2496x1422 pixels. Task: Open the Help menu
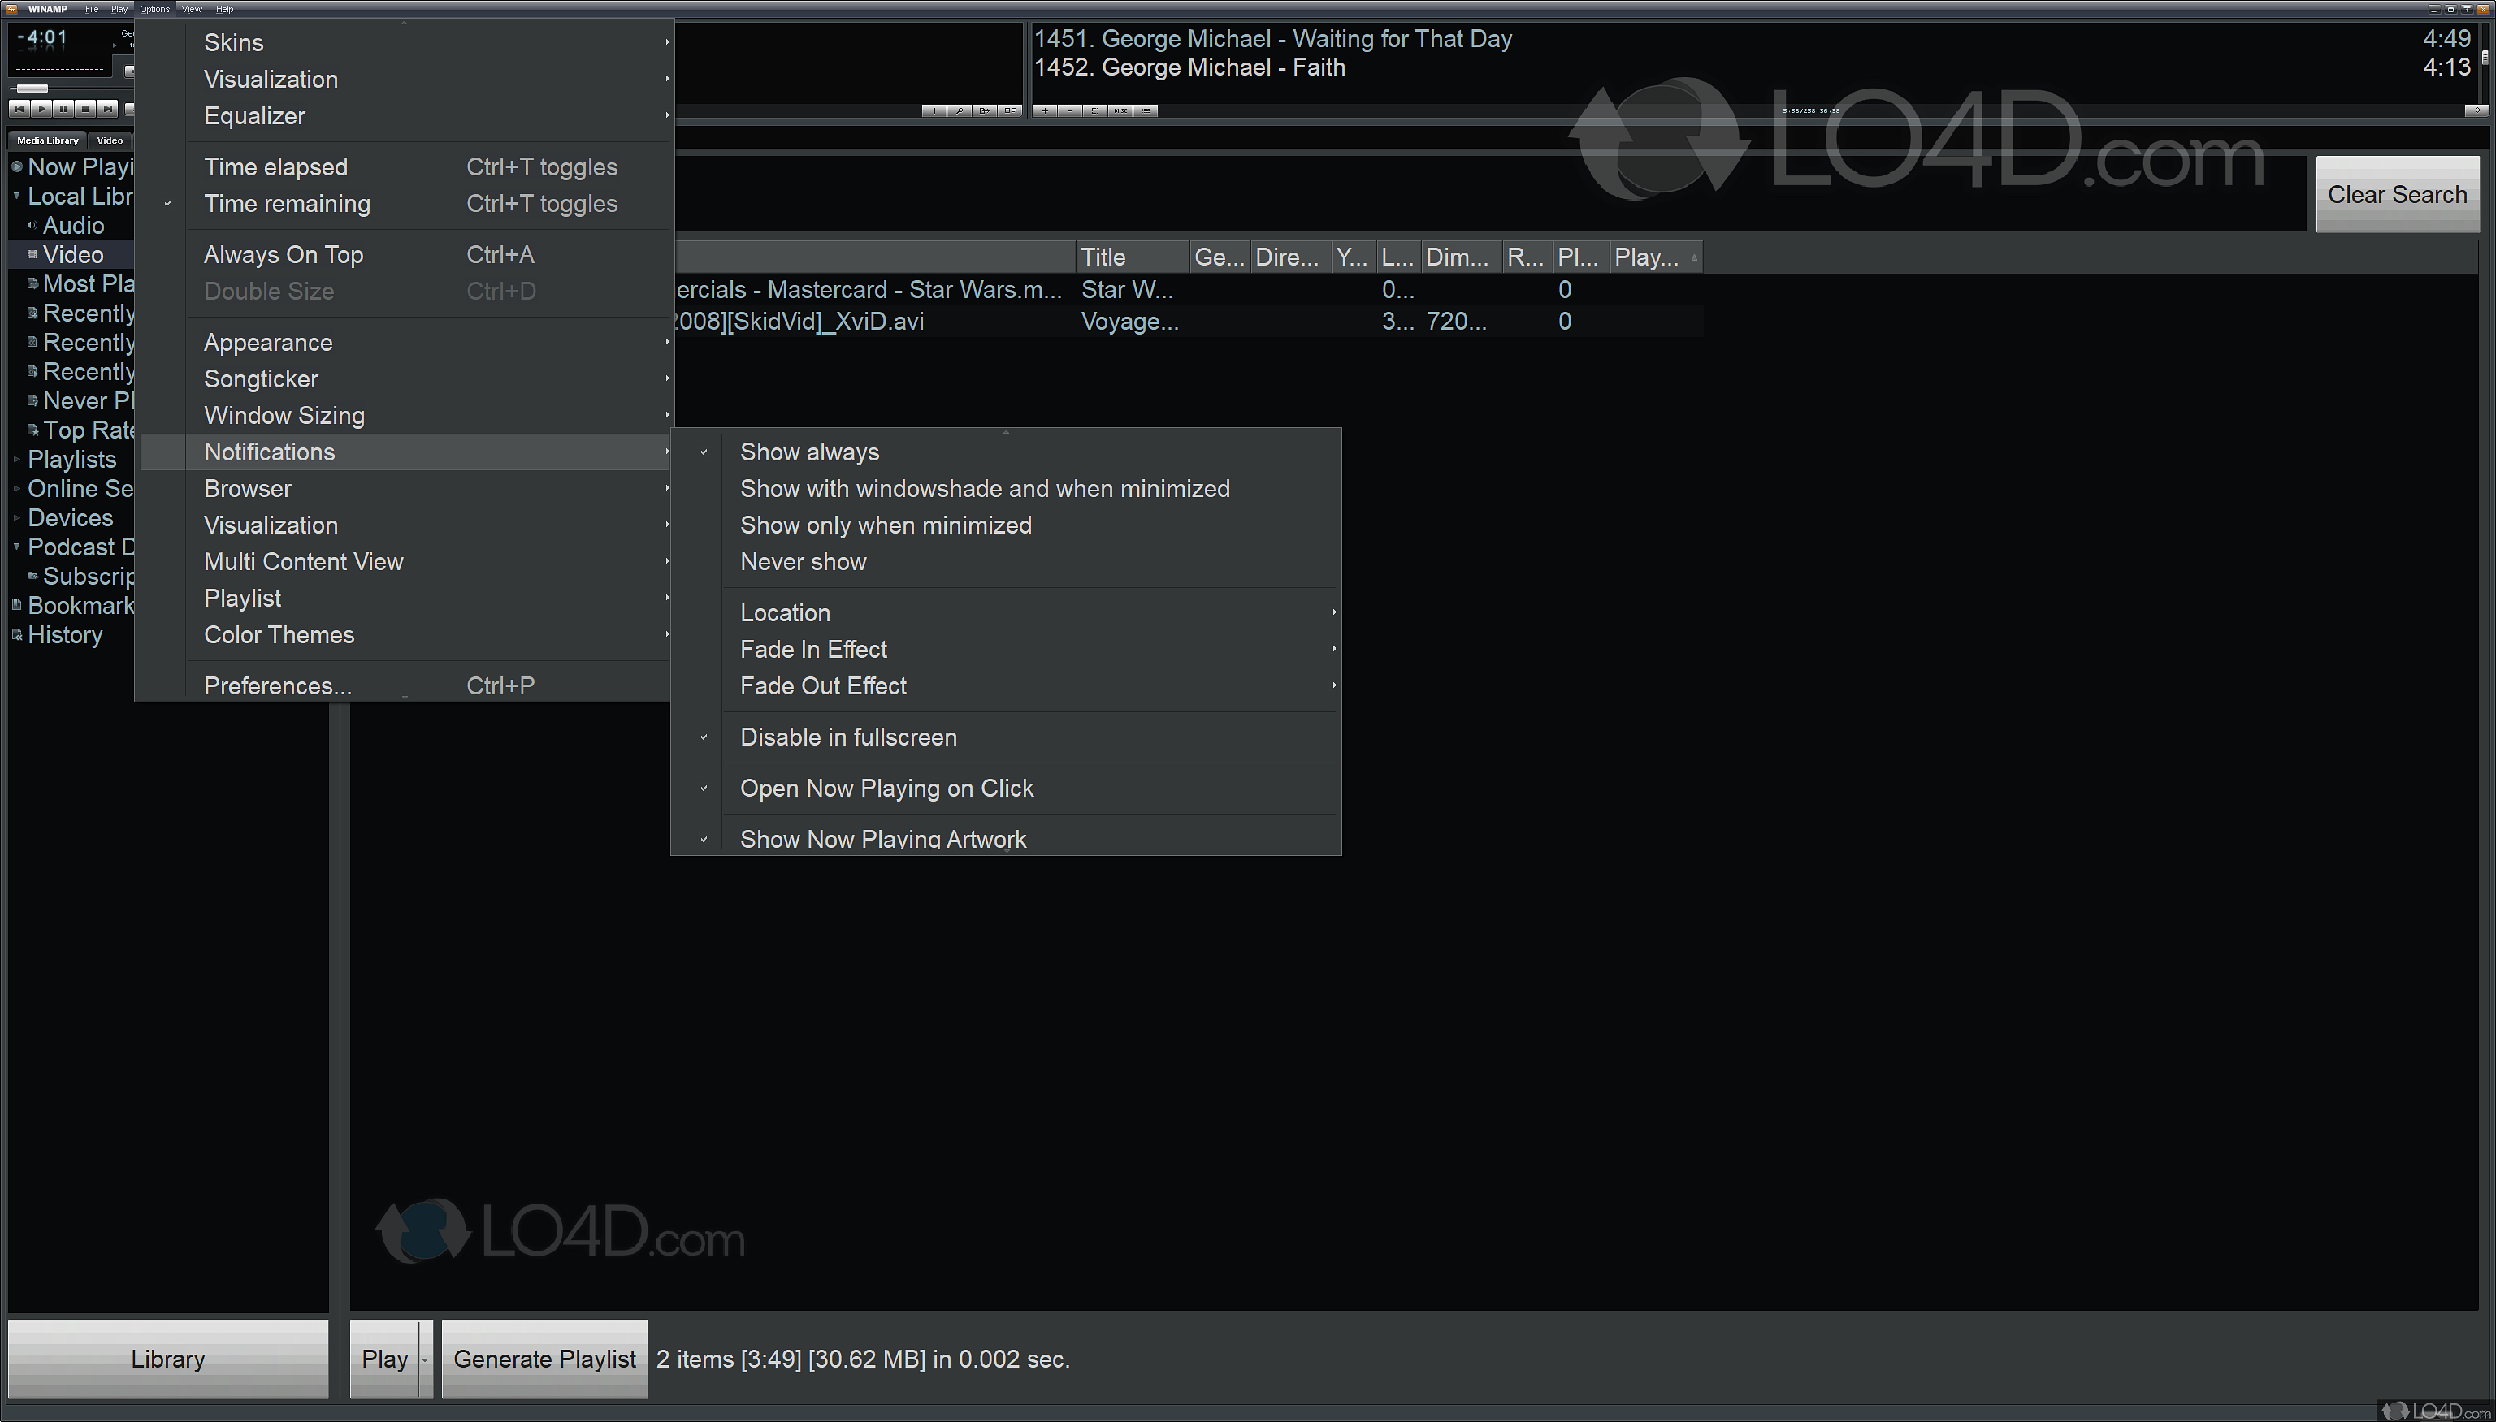[225, 9]
